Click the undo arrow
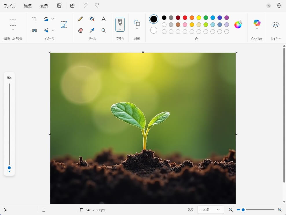The image size is (286, 215). [85, 6]
